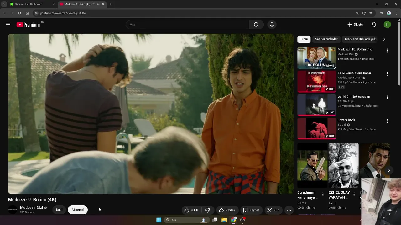Open Chrome home page button
This screenshot has height=225, width=401.
[27, 13]
